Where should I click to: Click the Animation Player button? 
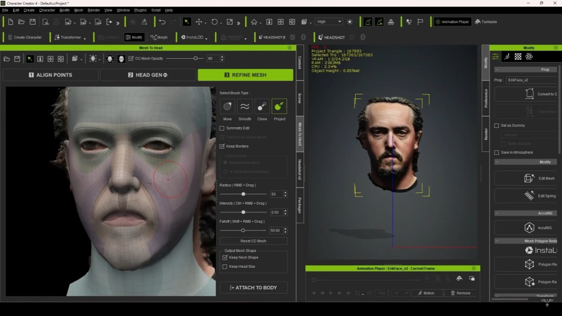(452, 22)
